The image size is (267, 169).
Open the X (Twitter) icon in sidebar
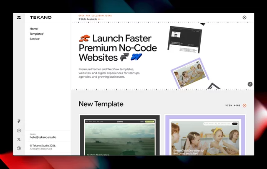pyautogui.click(x=19, y=140)
